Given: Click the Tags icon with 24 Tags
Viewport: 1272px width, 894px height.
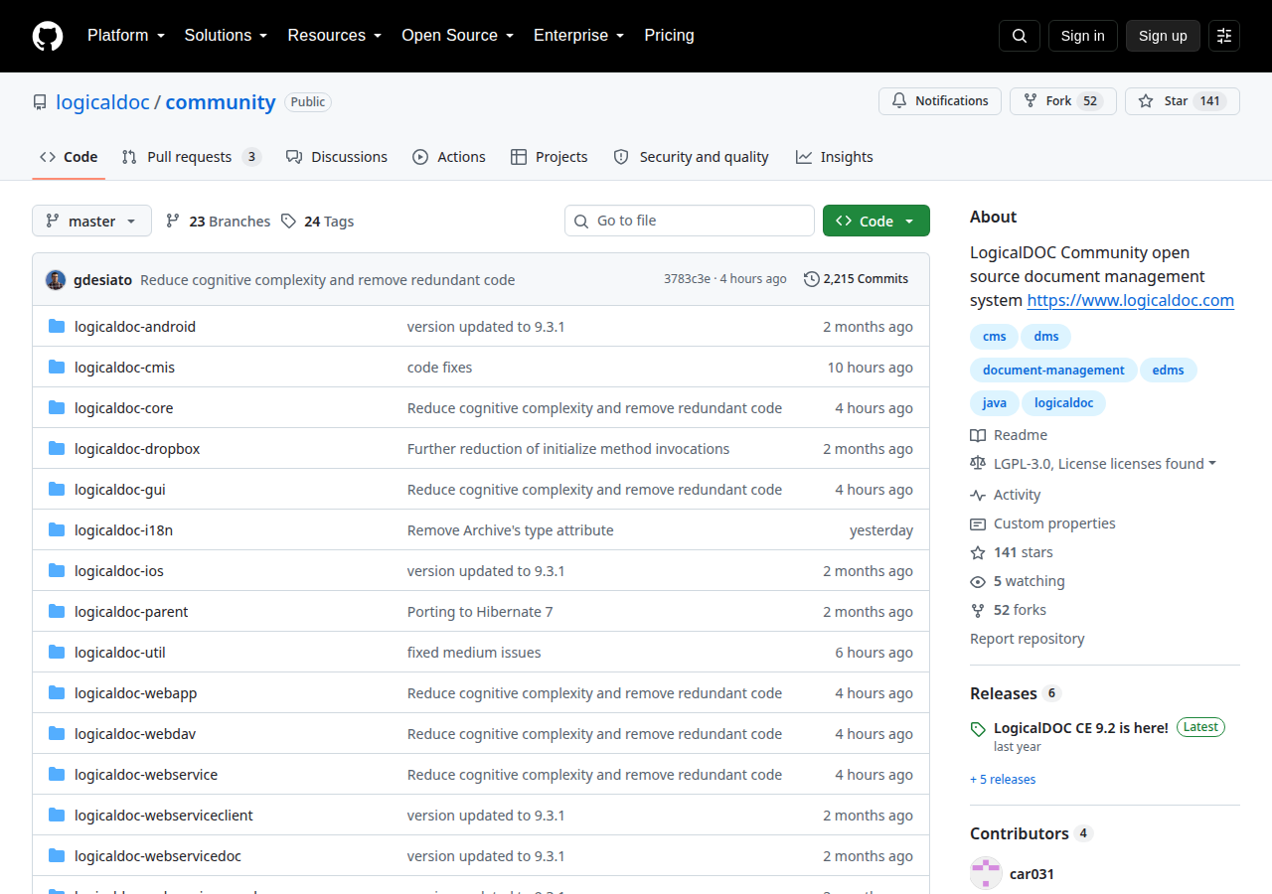Looking at the screenshot, I should click(288, 222).
